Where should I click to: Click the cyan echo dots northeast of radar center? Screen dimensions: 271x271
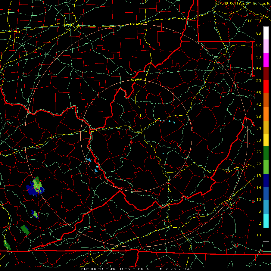[167, 122]
